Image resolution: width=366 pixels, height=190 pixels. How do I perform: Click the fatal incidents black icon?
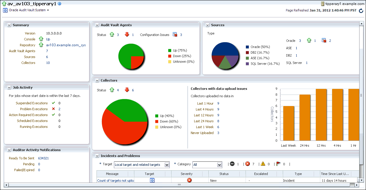tap(232, 164)
